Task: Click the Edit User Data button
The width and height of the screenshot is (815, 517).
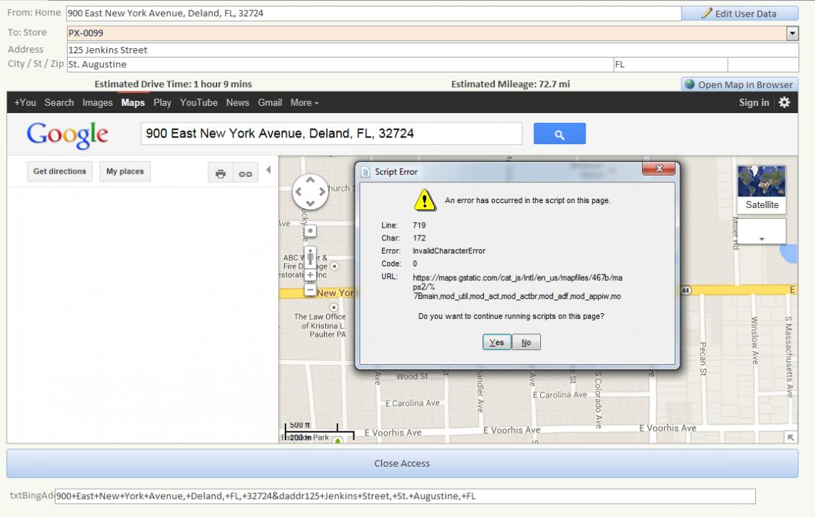Action: [x=740, y=14]
